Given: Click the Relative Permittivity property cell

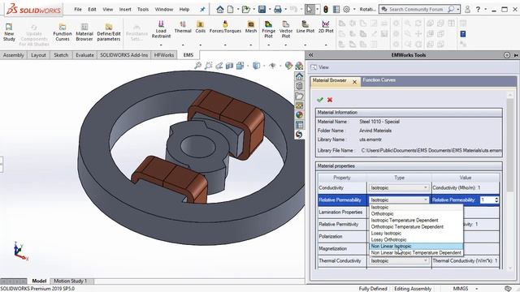Looking at the screenshot, I should coord(342,224).
